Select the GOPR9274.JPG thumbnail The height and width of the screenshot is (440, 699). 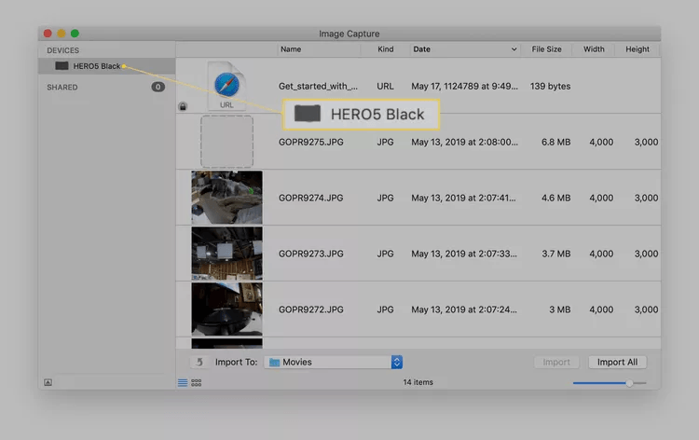tap(226, 197)
